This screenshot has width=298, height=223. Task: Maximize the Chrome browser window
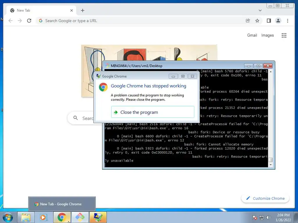(278, 6)
